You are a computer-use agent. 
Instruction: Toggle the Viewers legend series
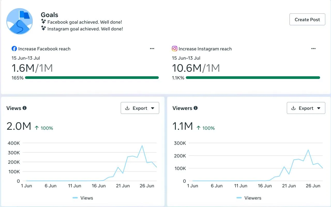249,198
